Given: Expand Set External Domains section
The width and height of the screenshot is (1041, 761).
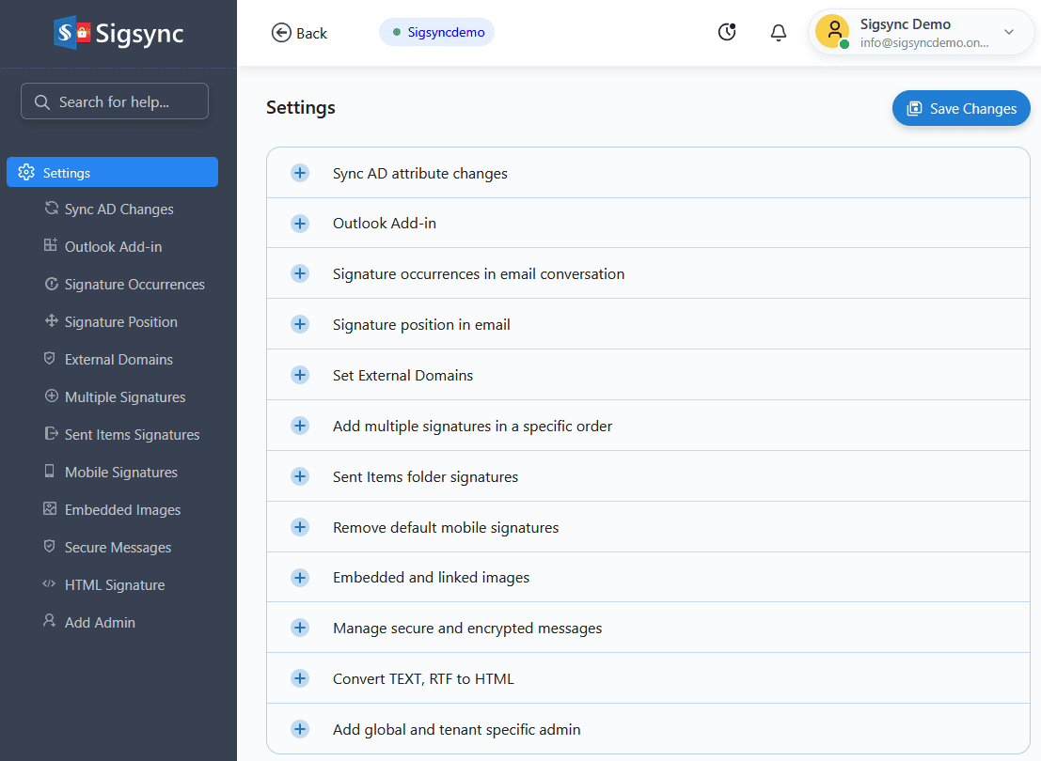Looking at the screenshot, I should point(300,375).
